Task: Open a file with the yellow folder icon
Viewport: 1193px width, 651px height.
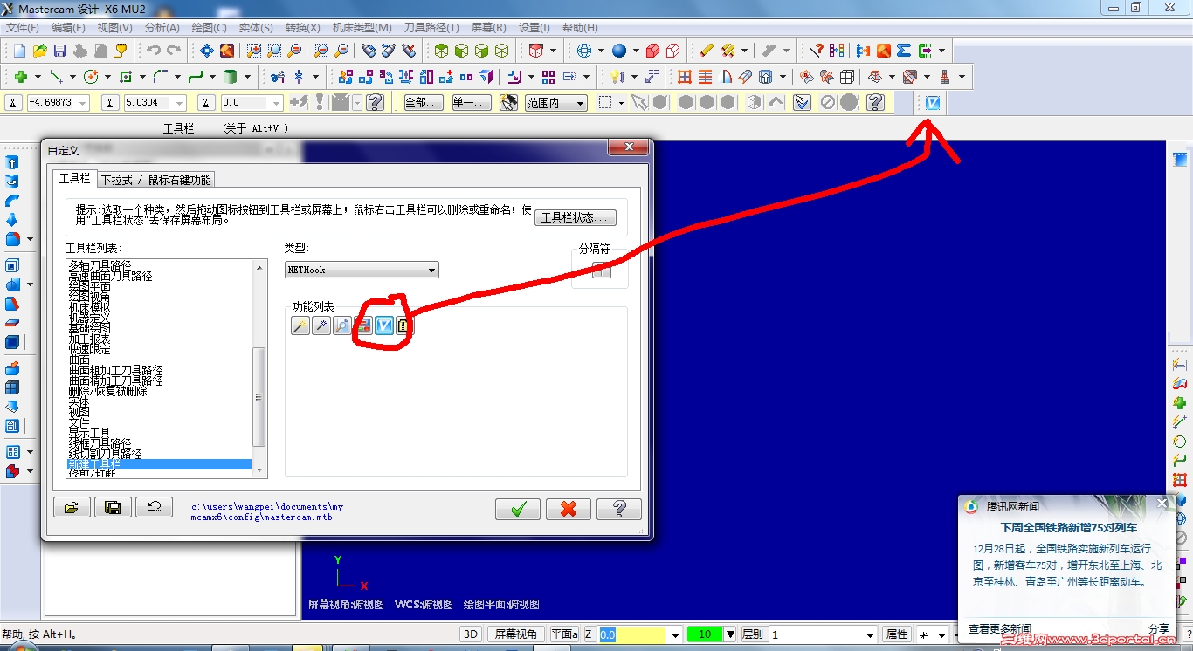Action: 39,51
